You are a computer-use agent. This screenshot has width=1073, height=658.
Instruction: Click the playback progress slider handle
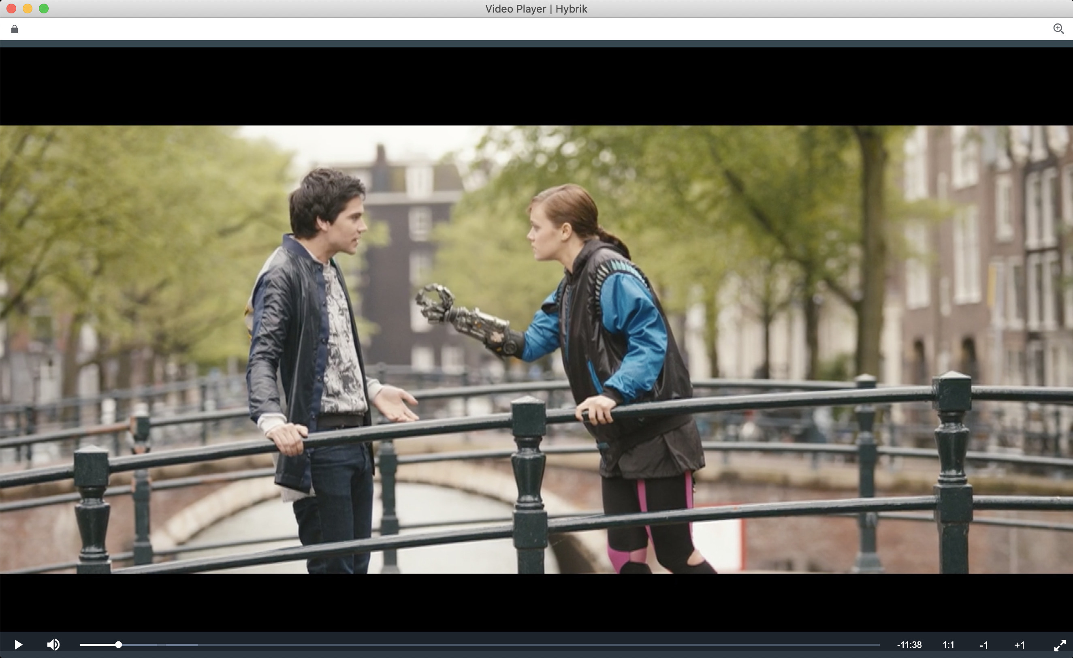click(118, 645)
